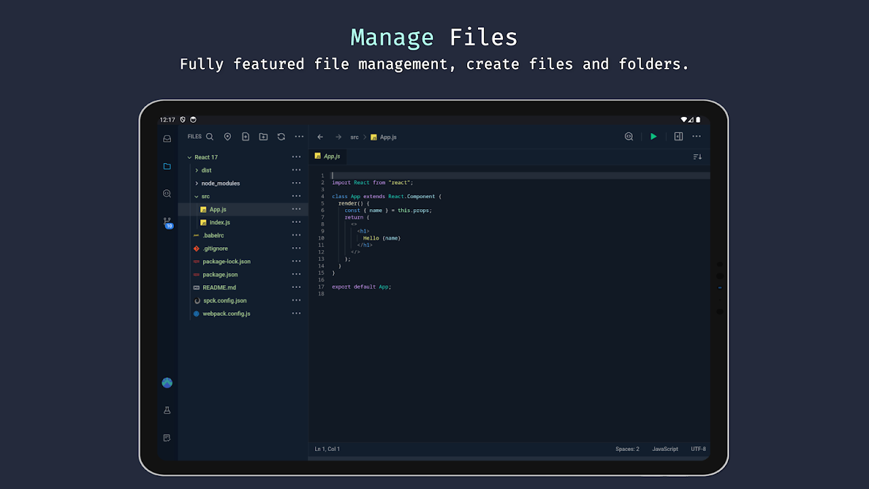
Task: Open the round account avatar
Action: tap(167, 382)
